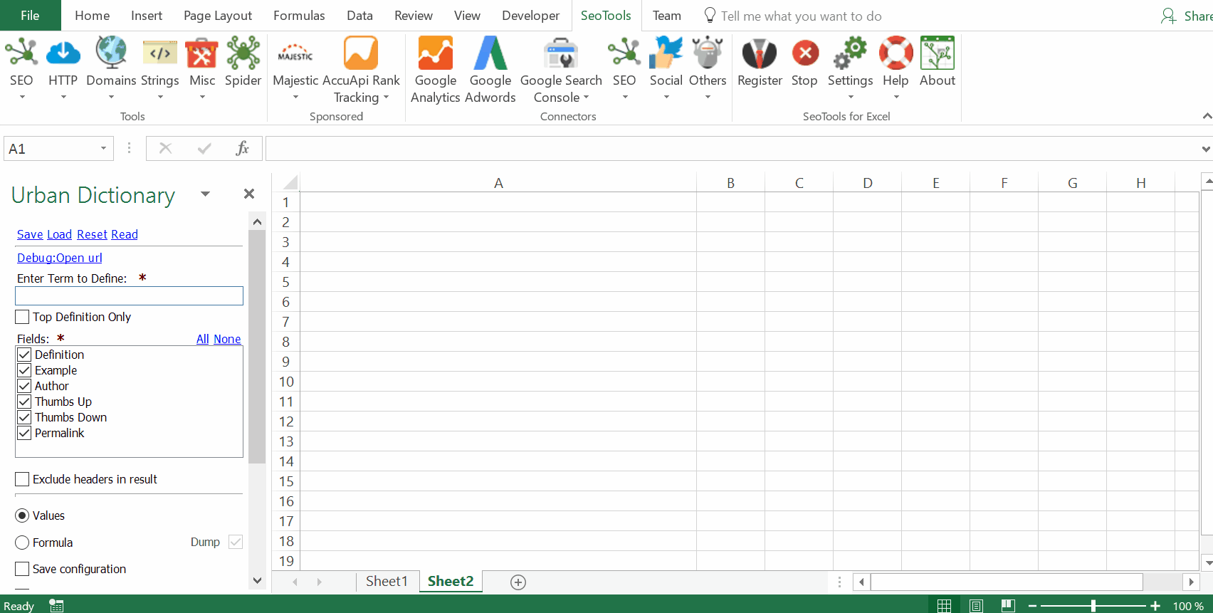Click the Read link in pane
The height and width of the screenshot is (613, 1213).
tap(125, 234)
